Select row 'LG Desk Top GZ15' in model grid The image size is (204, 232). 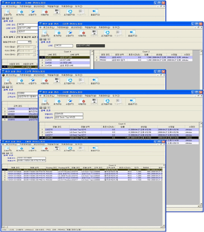(119, 129)
